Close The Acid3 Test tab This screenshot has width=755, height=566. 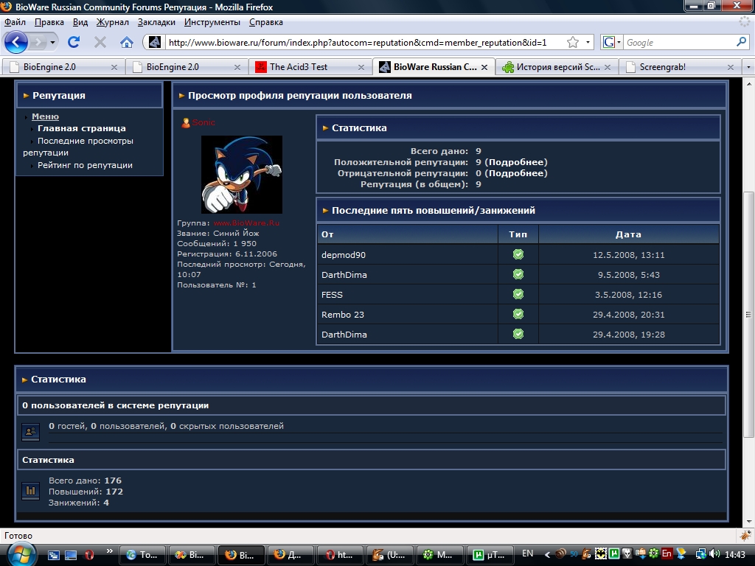361,67
